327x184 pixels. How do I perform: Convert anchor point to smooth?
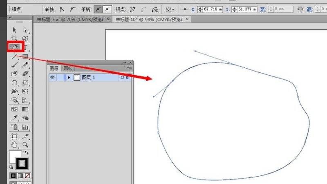coord(73,9)
